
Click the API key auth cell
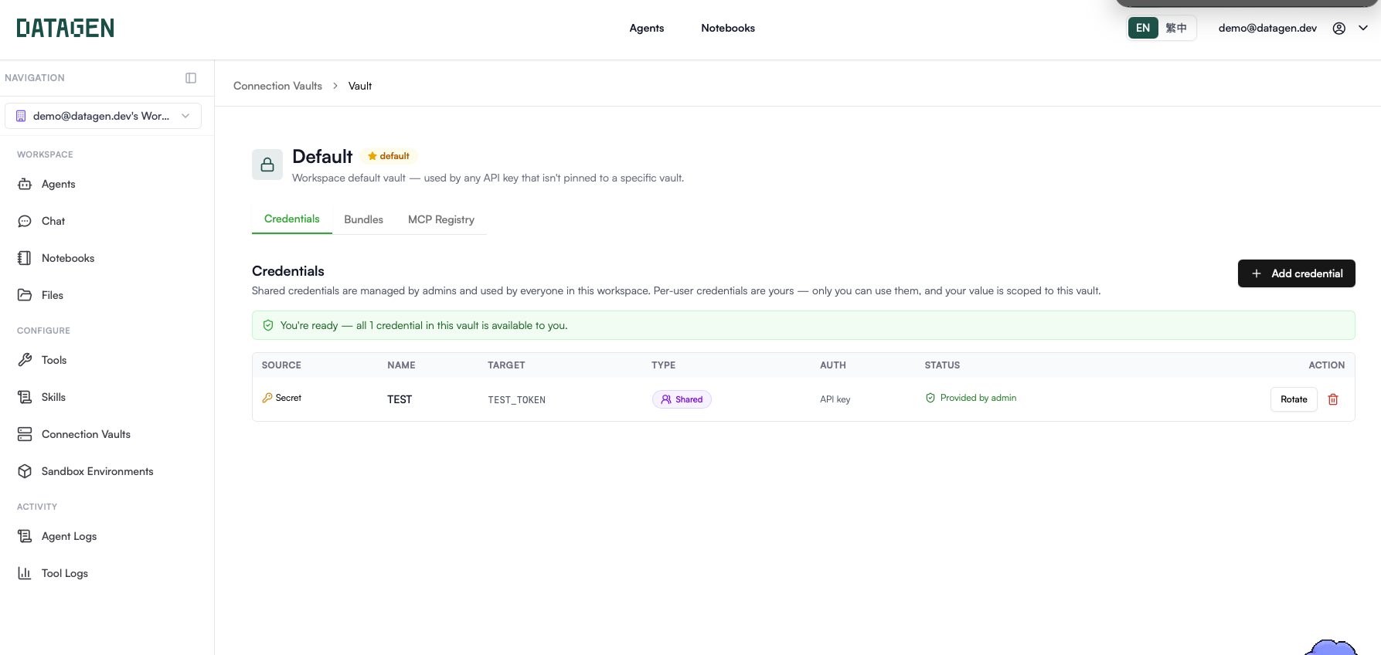835,399
